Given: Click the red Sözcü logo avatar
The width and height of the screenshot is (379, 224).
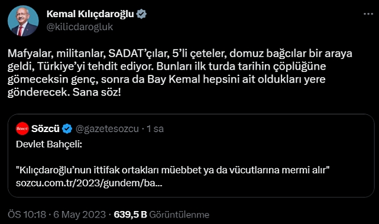Looking at the screenshot, I should click(22, 129).
